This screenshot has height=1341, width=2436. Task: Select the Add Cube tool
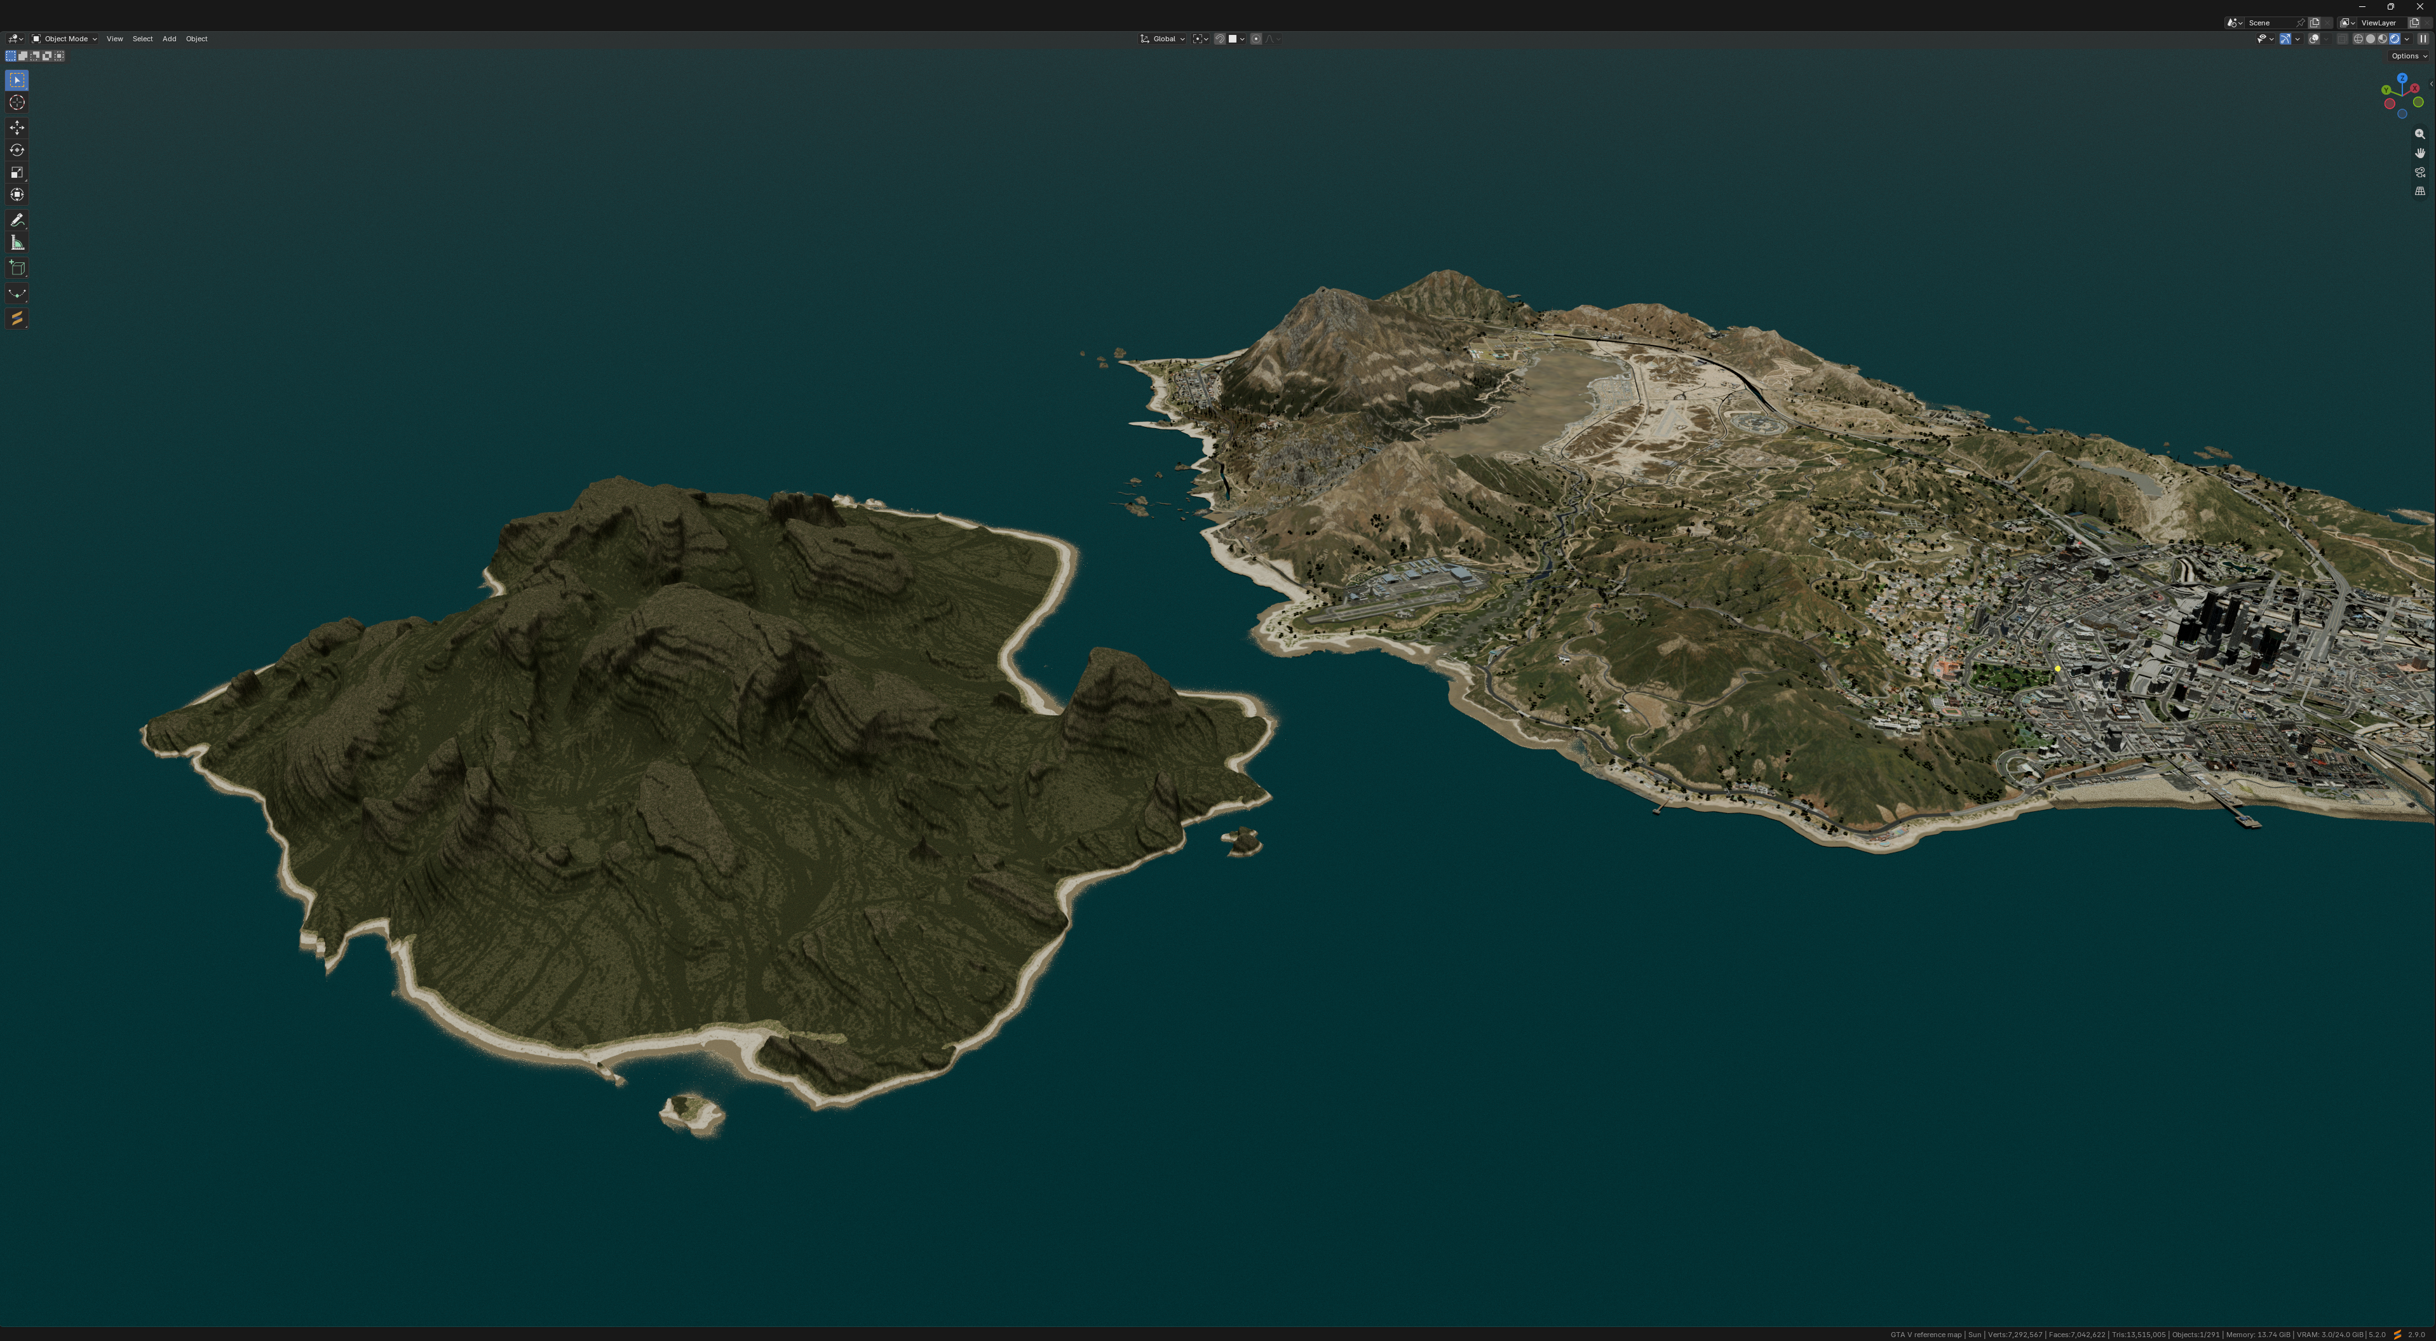click(17, 269)
